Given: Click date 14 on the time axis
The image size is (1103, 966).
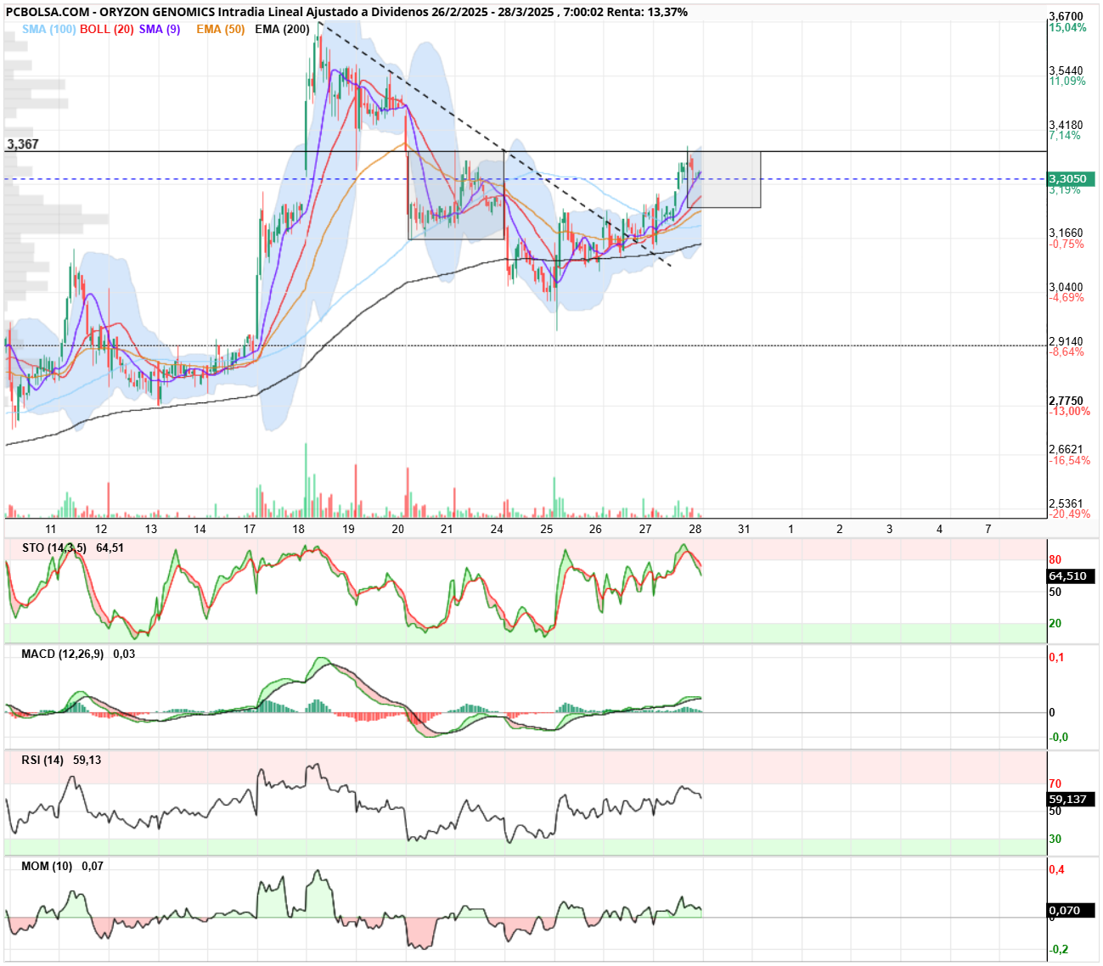Looking at the screenshot, I should coord(200,529).
